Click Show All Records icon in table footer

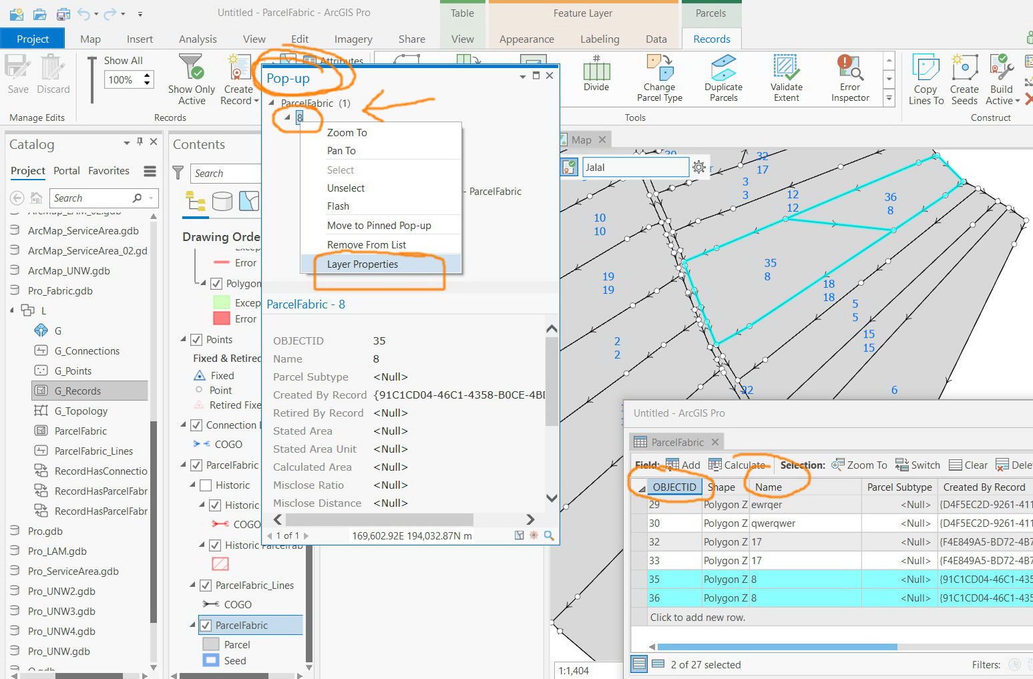click(x=639, y=664)
